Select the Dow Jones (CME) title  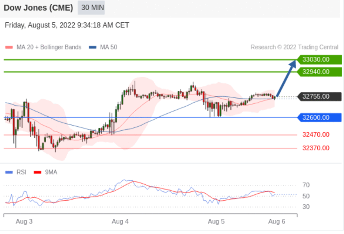point(38,8)
